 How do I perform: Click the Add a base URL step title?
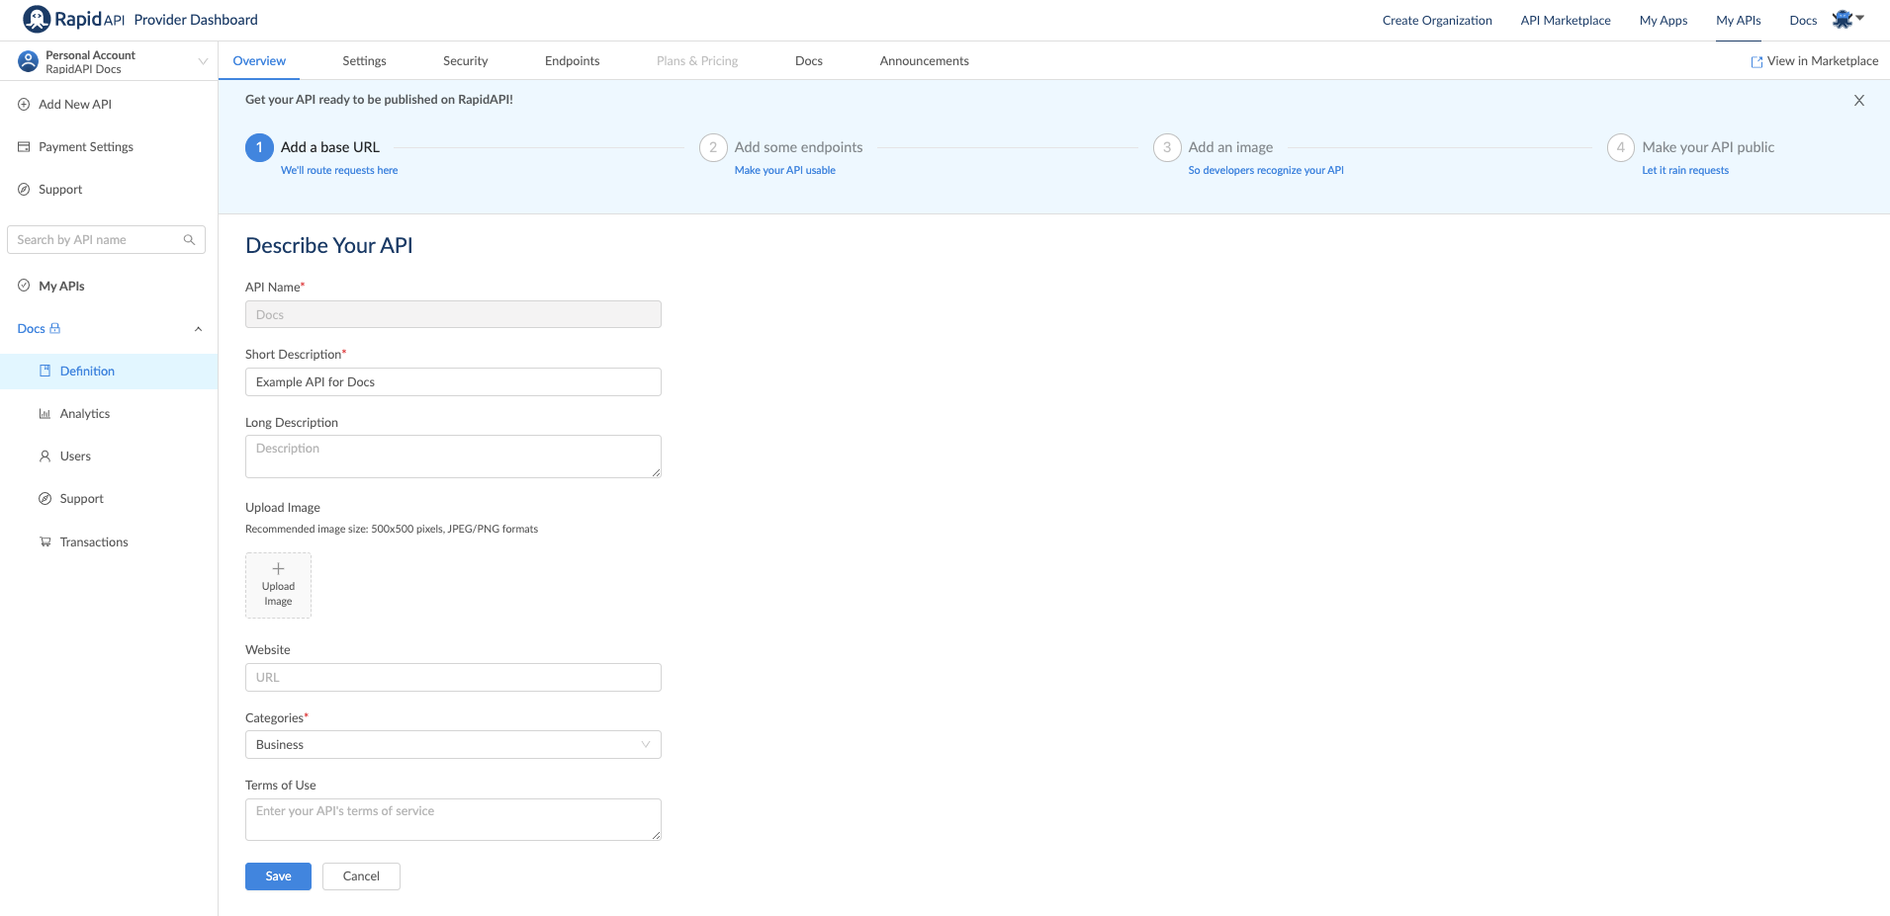(330, 147)
